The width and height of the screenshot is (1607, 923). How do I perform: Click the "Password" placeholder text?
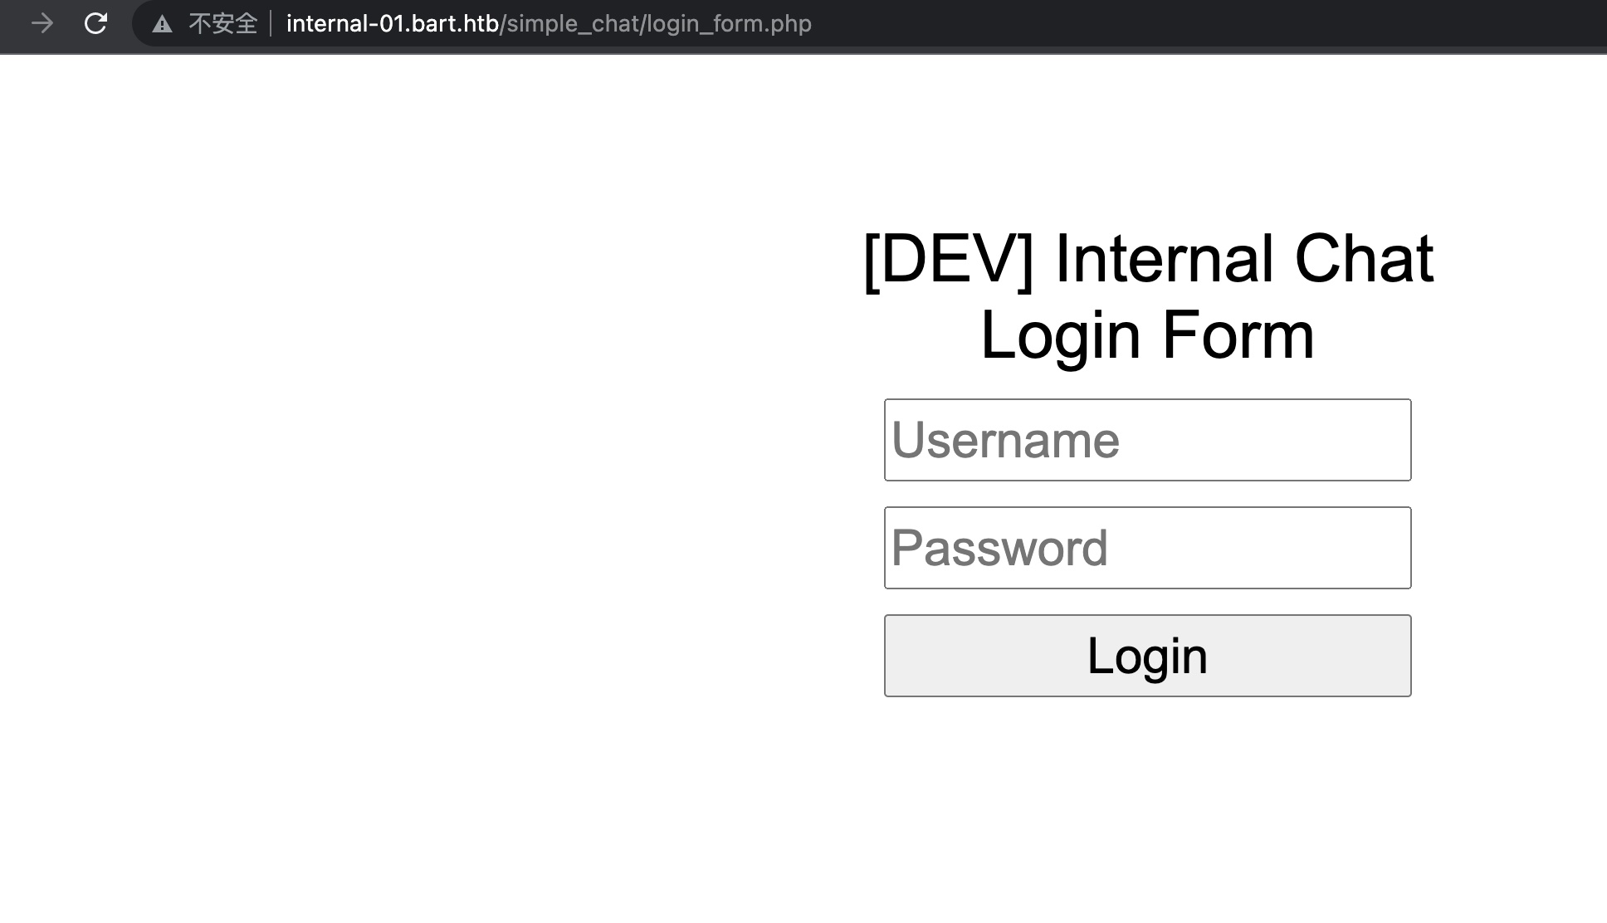pyautogui.click(x=999, y=548)
